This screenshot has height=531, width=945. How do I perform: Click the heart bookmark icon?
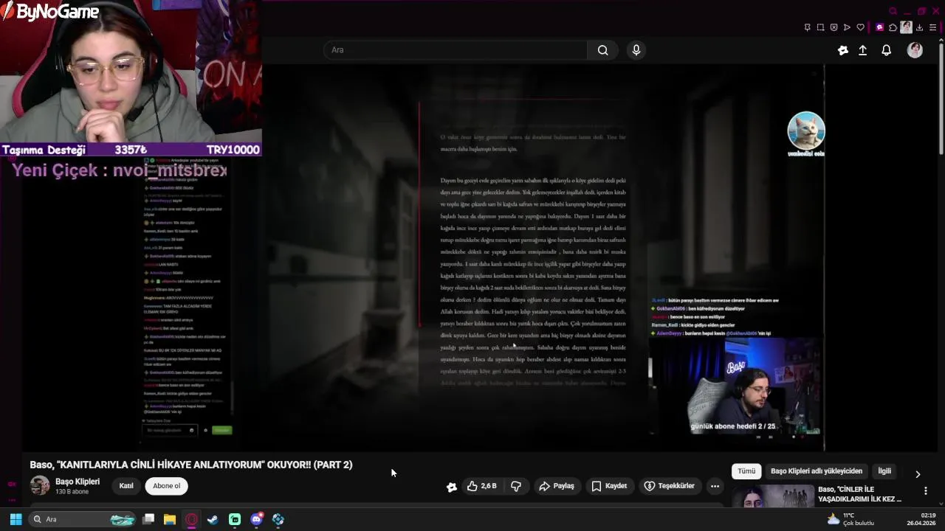860,27
